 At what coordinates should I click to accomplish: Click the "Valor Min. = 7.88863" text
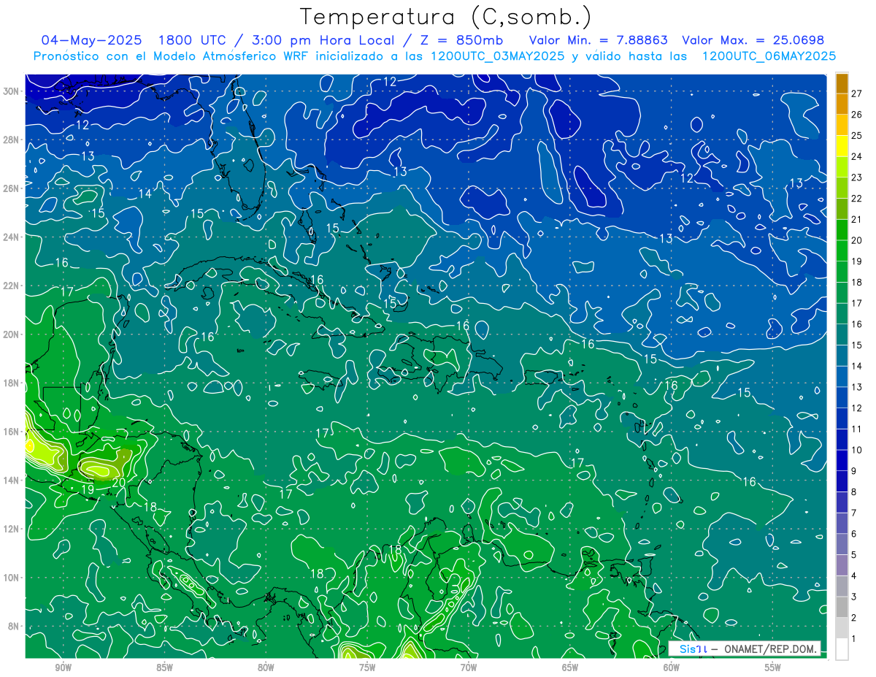[599, 39]
